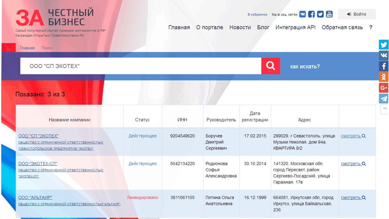Click director Пятина Ольга Анатольевна
The width and height of the screenshot is (389, 219).
(x=219, y=200)
